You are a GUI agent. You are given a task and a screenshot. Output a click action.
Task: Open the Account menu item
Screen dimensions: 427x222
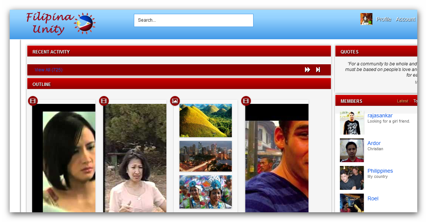(405, 19)
